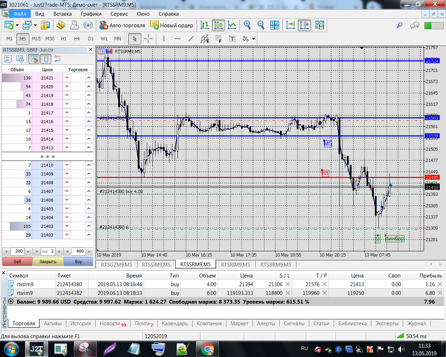The height and width of the screenshot is (357, 446).
Task: Click the red Sell button
Action: (x=17, y=261)
